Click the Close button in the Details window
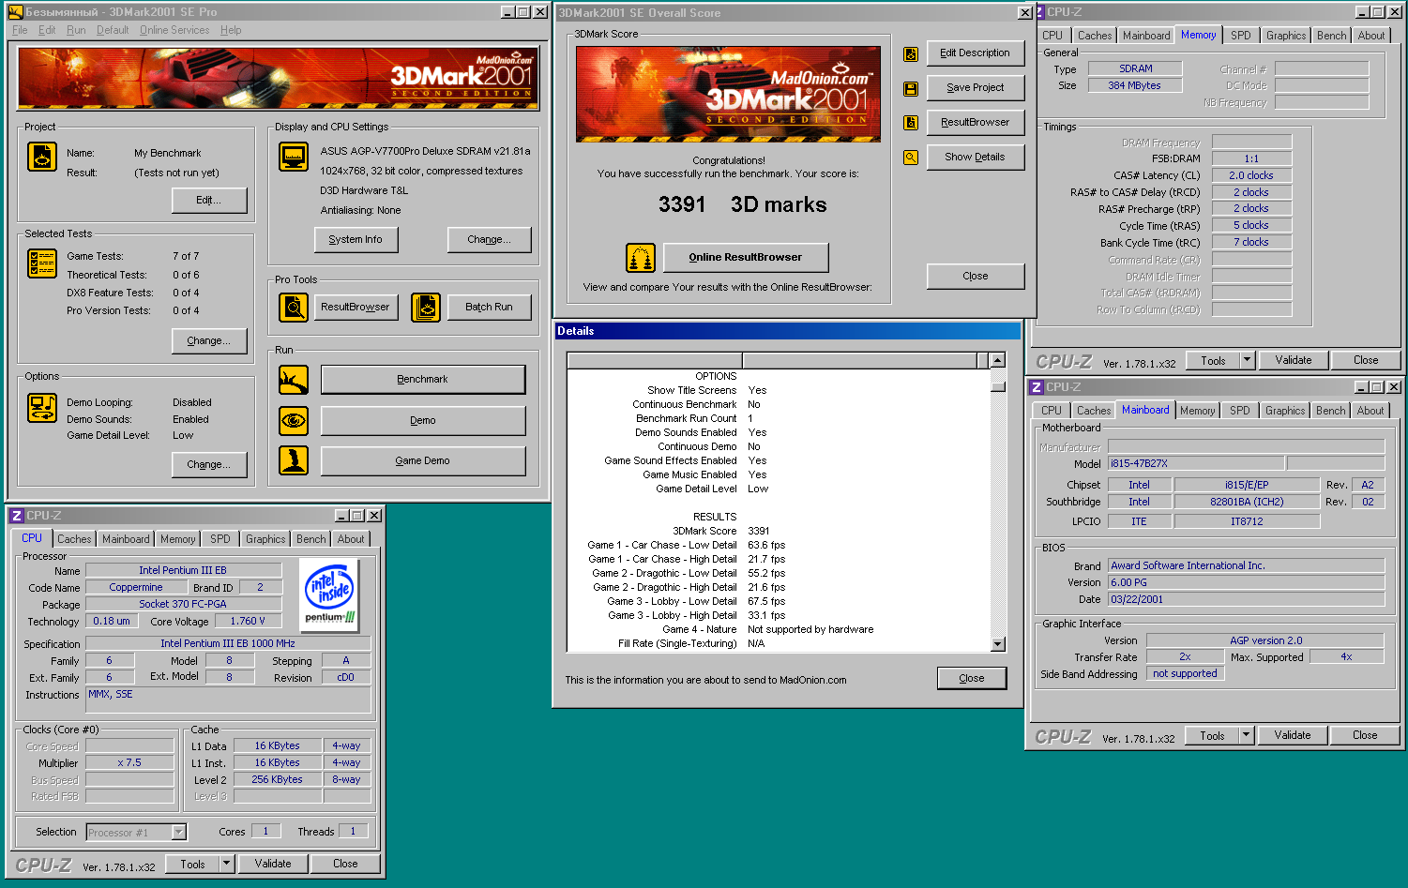Screen dimensions: 1408x888 tap(972, 678)
